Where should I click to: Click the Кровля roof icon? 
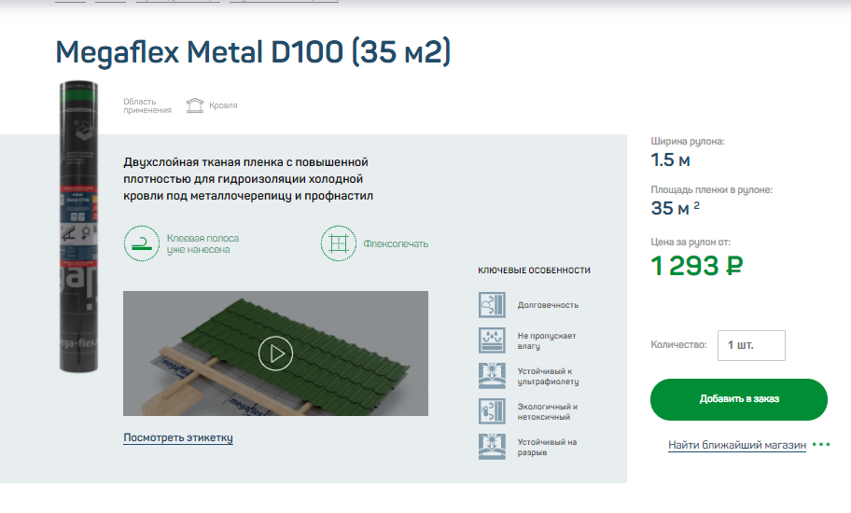(x=195, y=105)
